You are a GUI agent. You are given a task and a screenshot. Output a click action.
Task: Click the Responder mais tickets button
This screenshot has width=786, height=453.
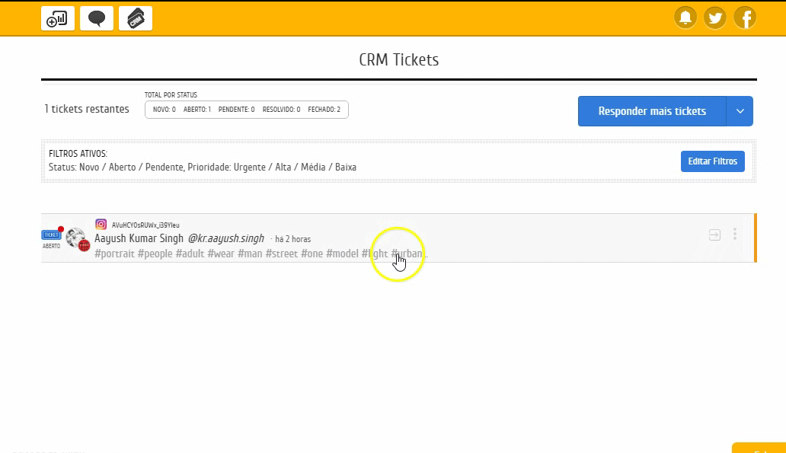point(652,111)
